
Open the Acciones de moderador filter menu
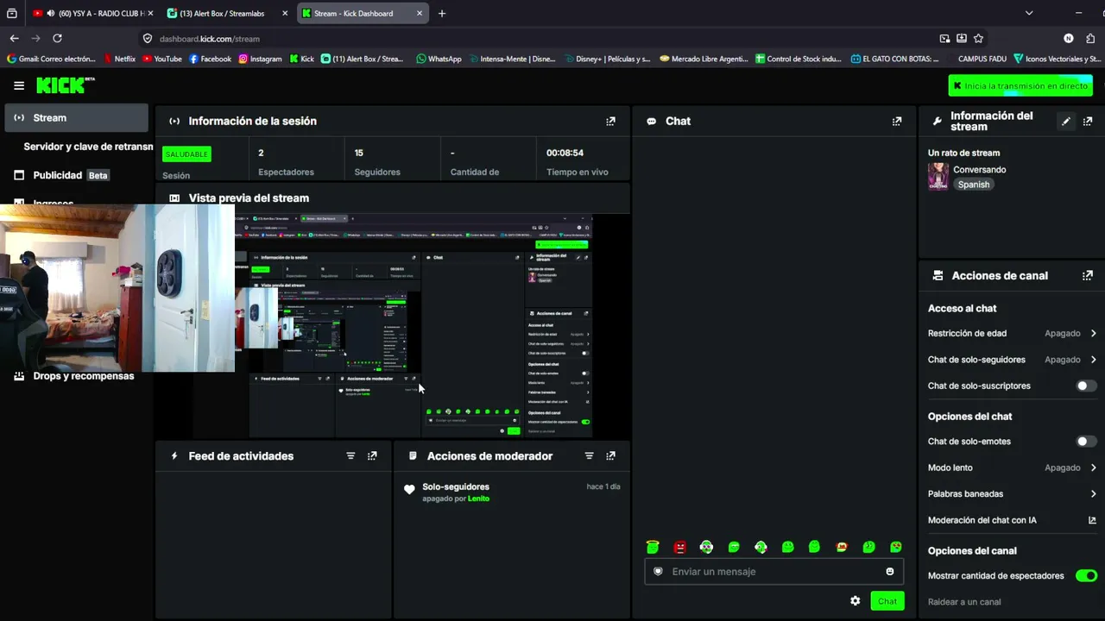pos(589,456)
